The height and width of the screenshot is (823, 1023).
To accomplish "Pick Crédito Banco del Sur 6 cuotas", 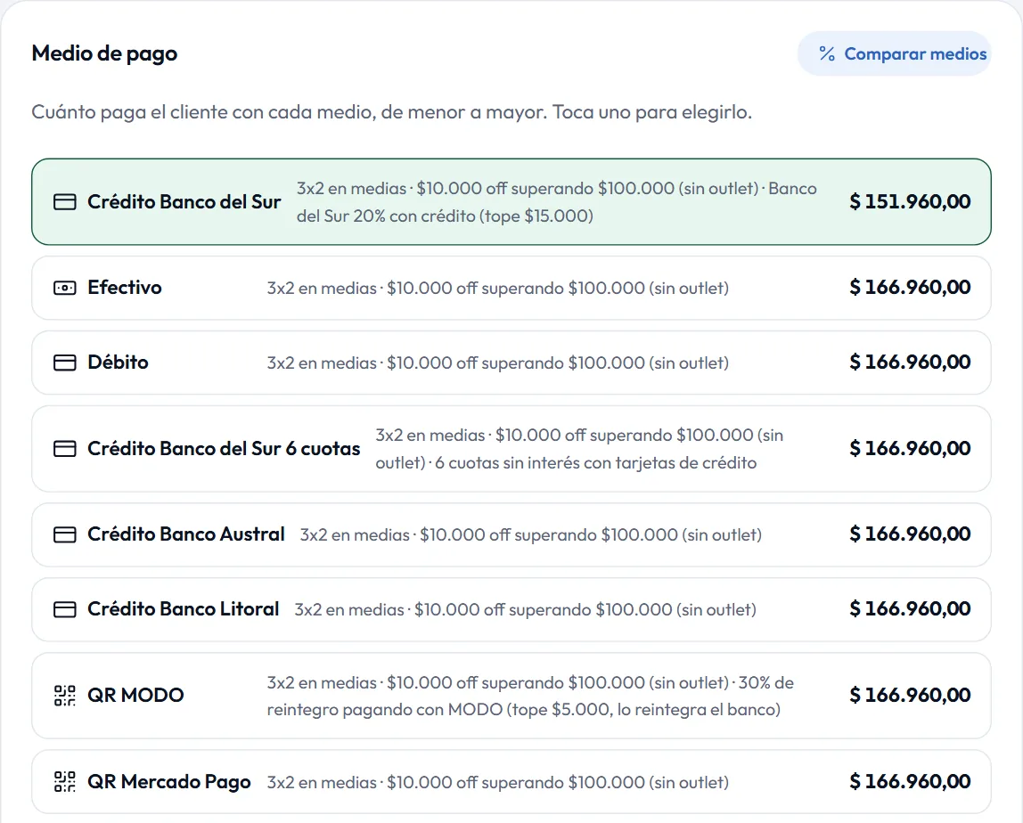I will [511, 449].
